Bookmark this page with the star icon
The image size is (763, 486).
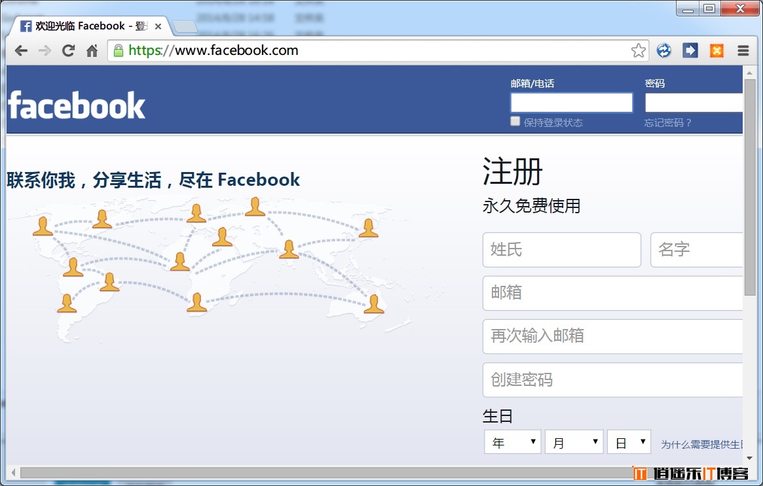click(639, 50)
